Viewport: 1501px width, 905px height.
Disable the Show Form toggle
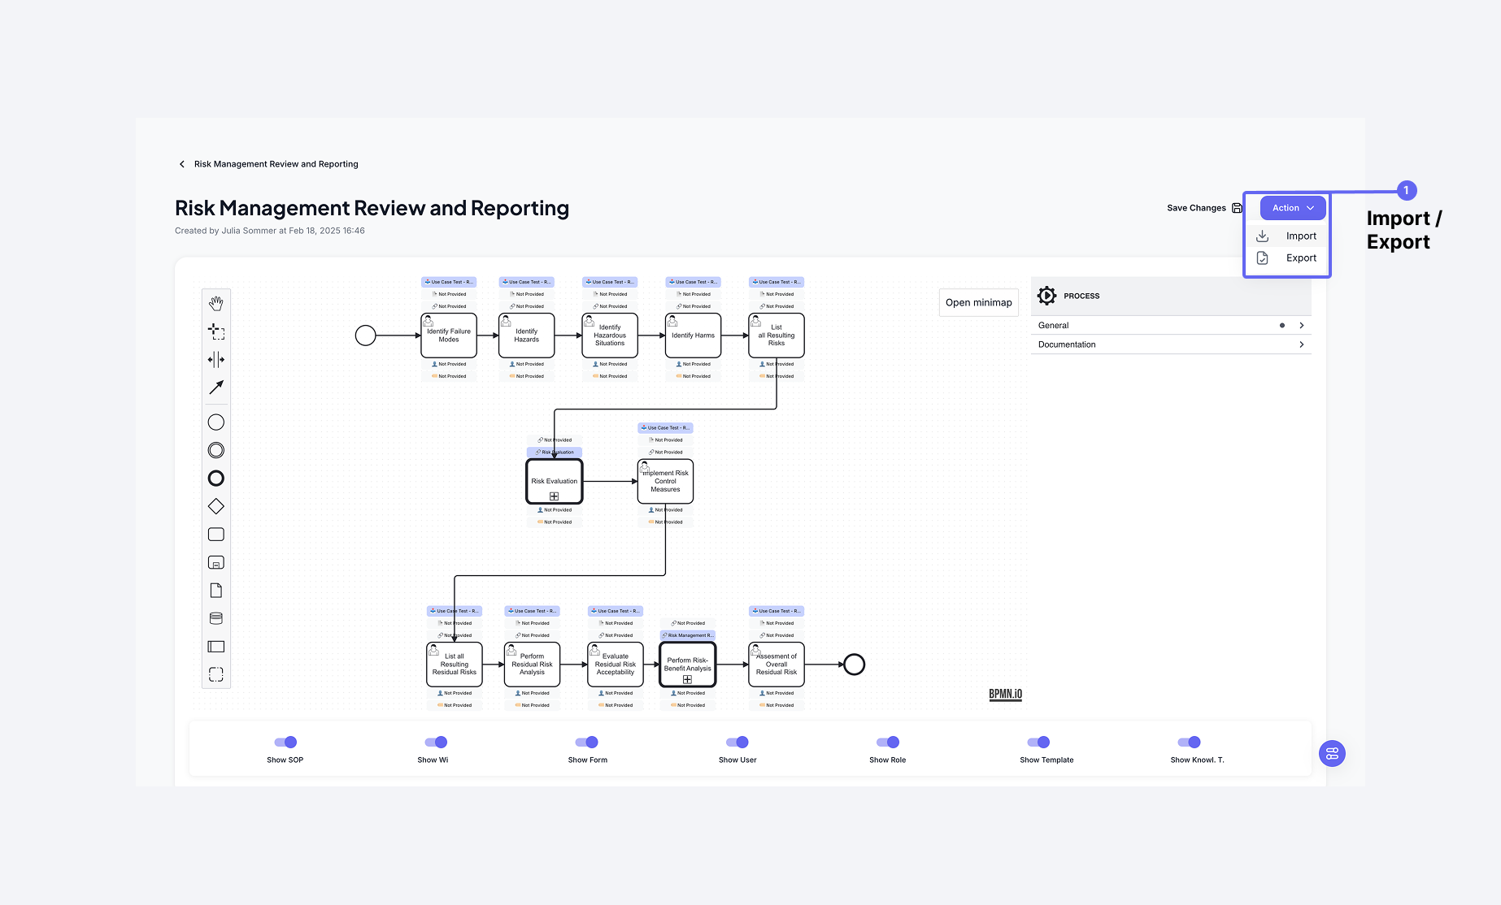point(587,742)
